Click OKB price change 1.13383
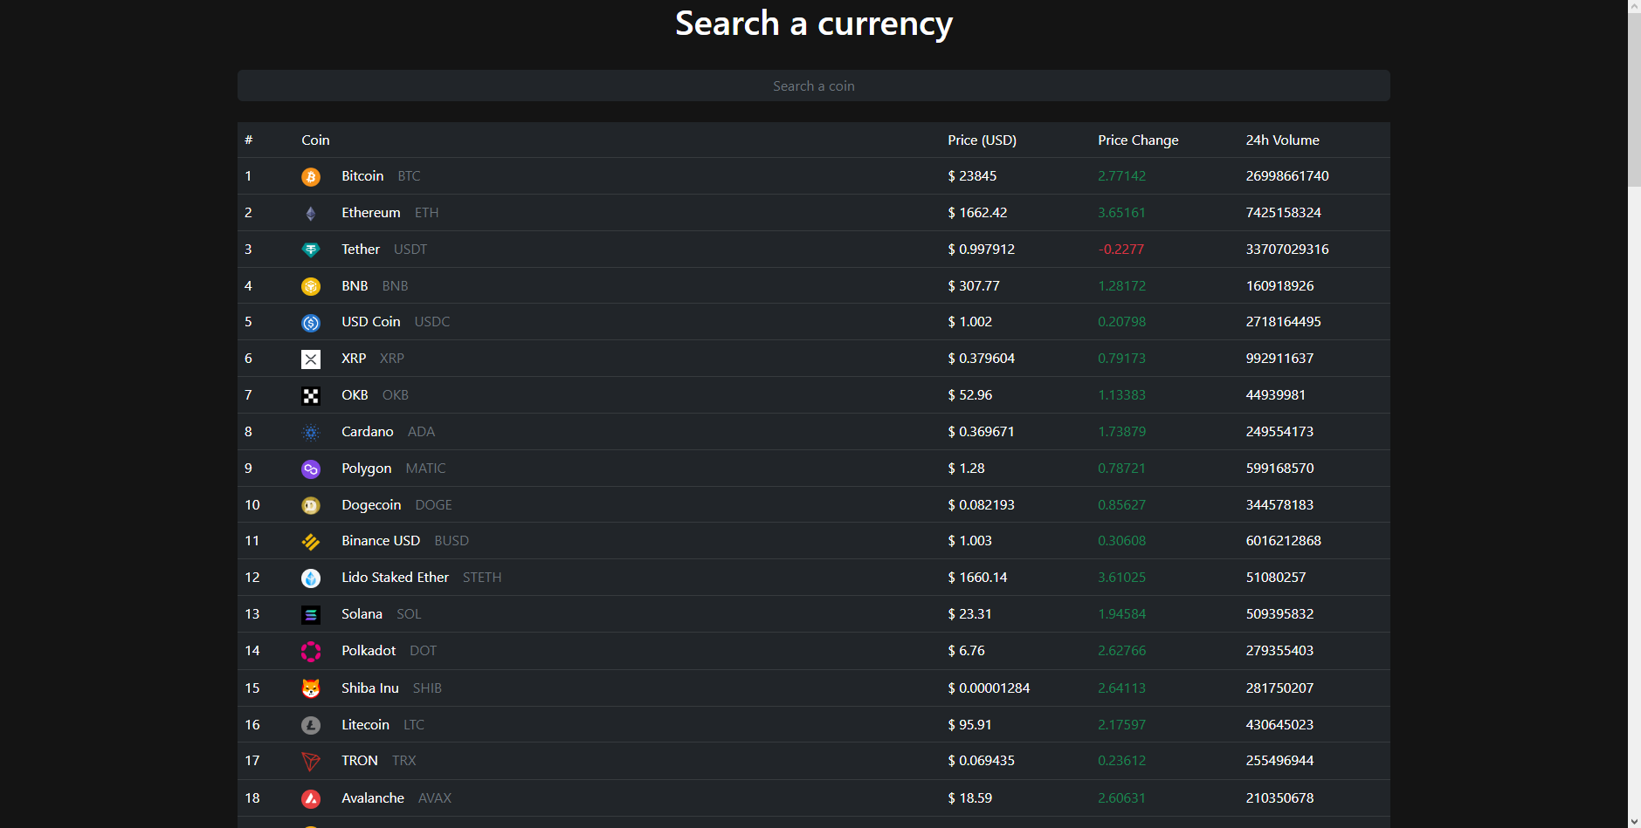1641x828 pixels. coord(1121,395)
